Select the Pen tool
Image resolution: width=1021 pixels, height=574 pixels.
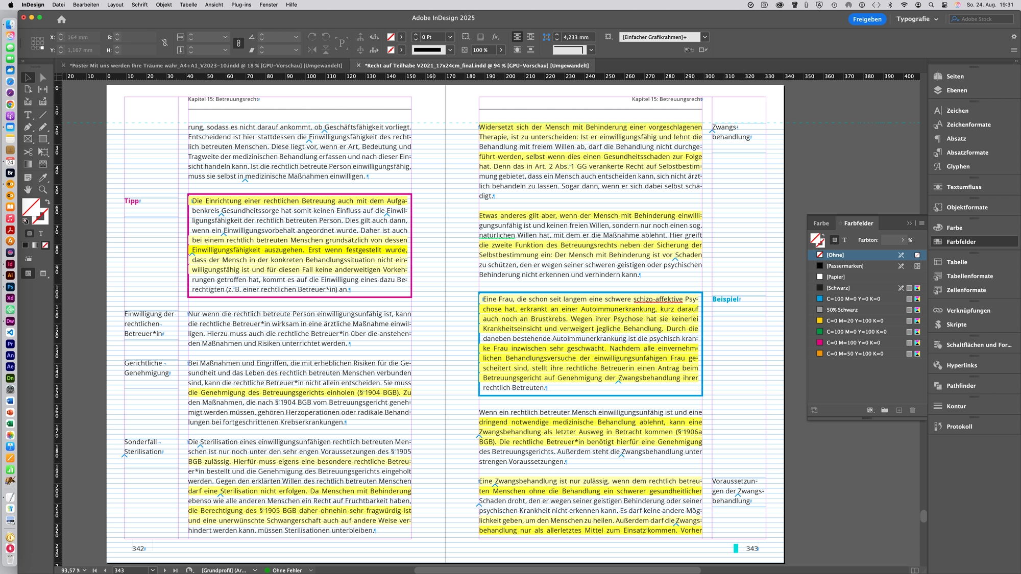28,127
